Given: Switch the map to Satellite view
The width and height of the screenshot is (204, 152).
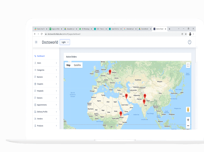Looking at the screenshot, I should pyautogui.click(x=77, y=65).
